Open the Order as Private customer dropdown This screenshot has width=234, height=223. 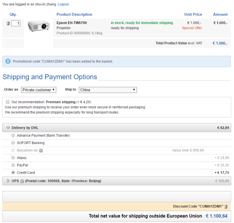(x=39, y=90)
